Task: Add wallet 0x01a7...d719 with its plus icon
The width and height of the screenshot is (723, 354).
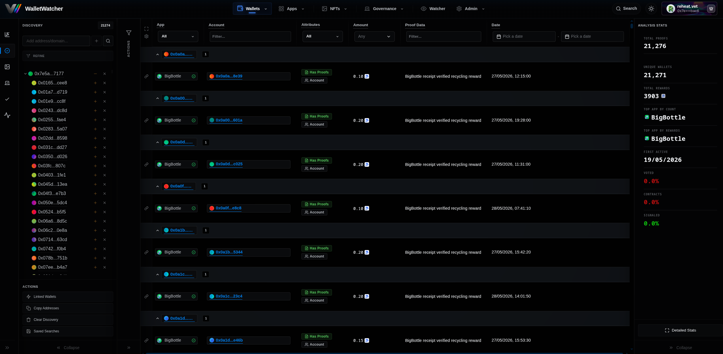Action: (95, 92)
